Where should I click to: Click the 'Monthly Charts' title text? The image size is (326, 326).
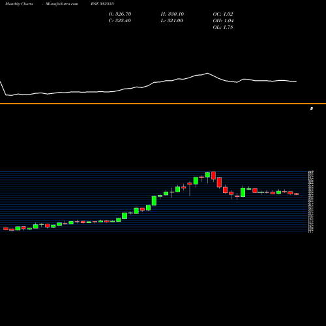point(19,4)
